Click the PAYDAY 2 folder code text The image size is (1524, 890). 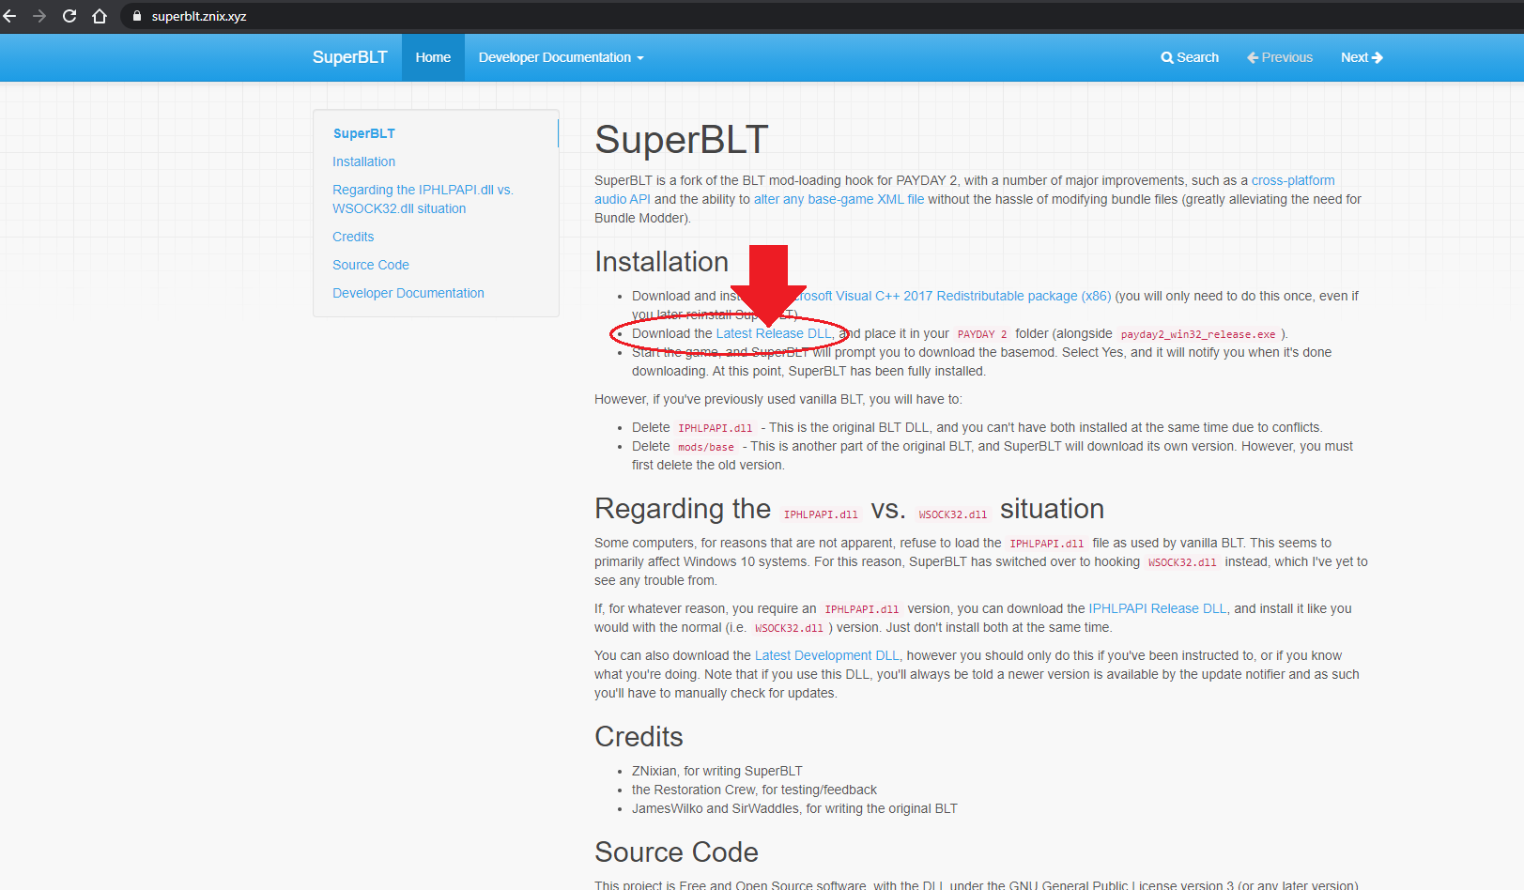[982, 334]
